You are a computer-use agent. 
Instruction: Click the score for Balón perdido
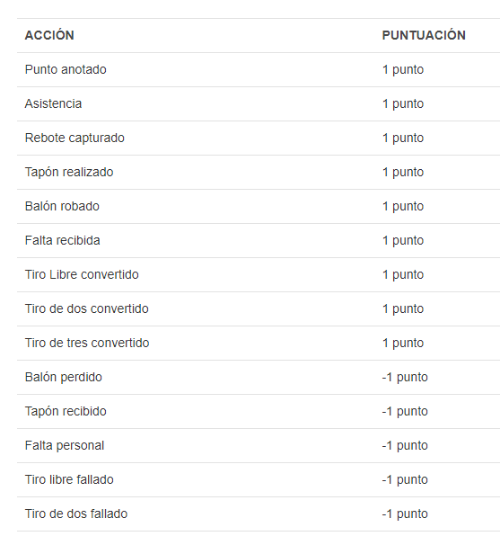pyautogui.click(x=405, y=377)
